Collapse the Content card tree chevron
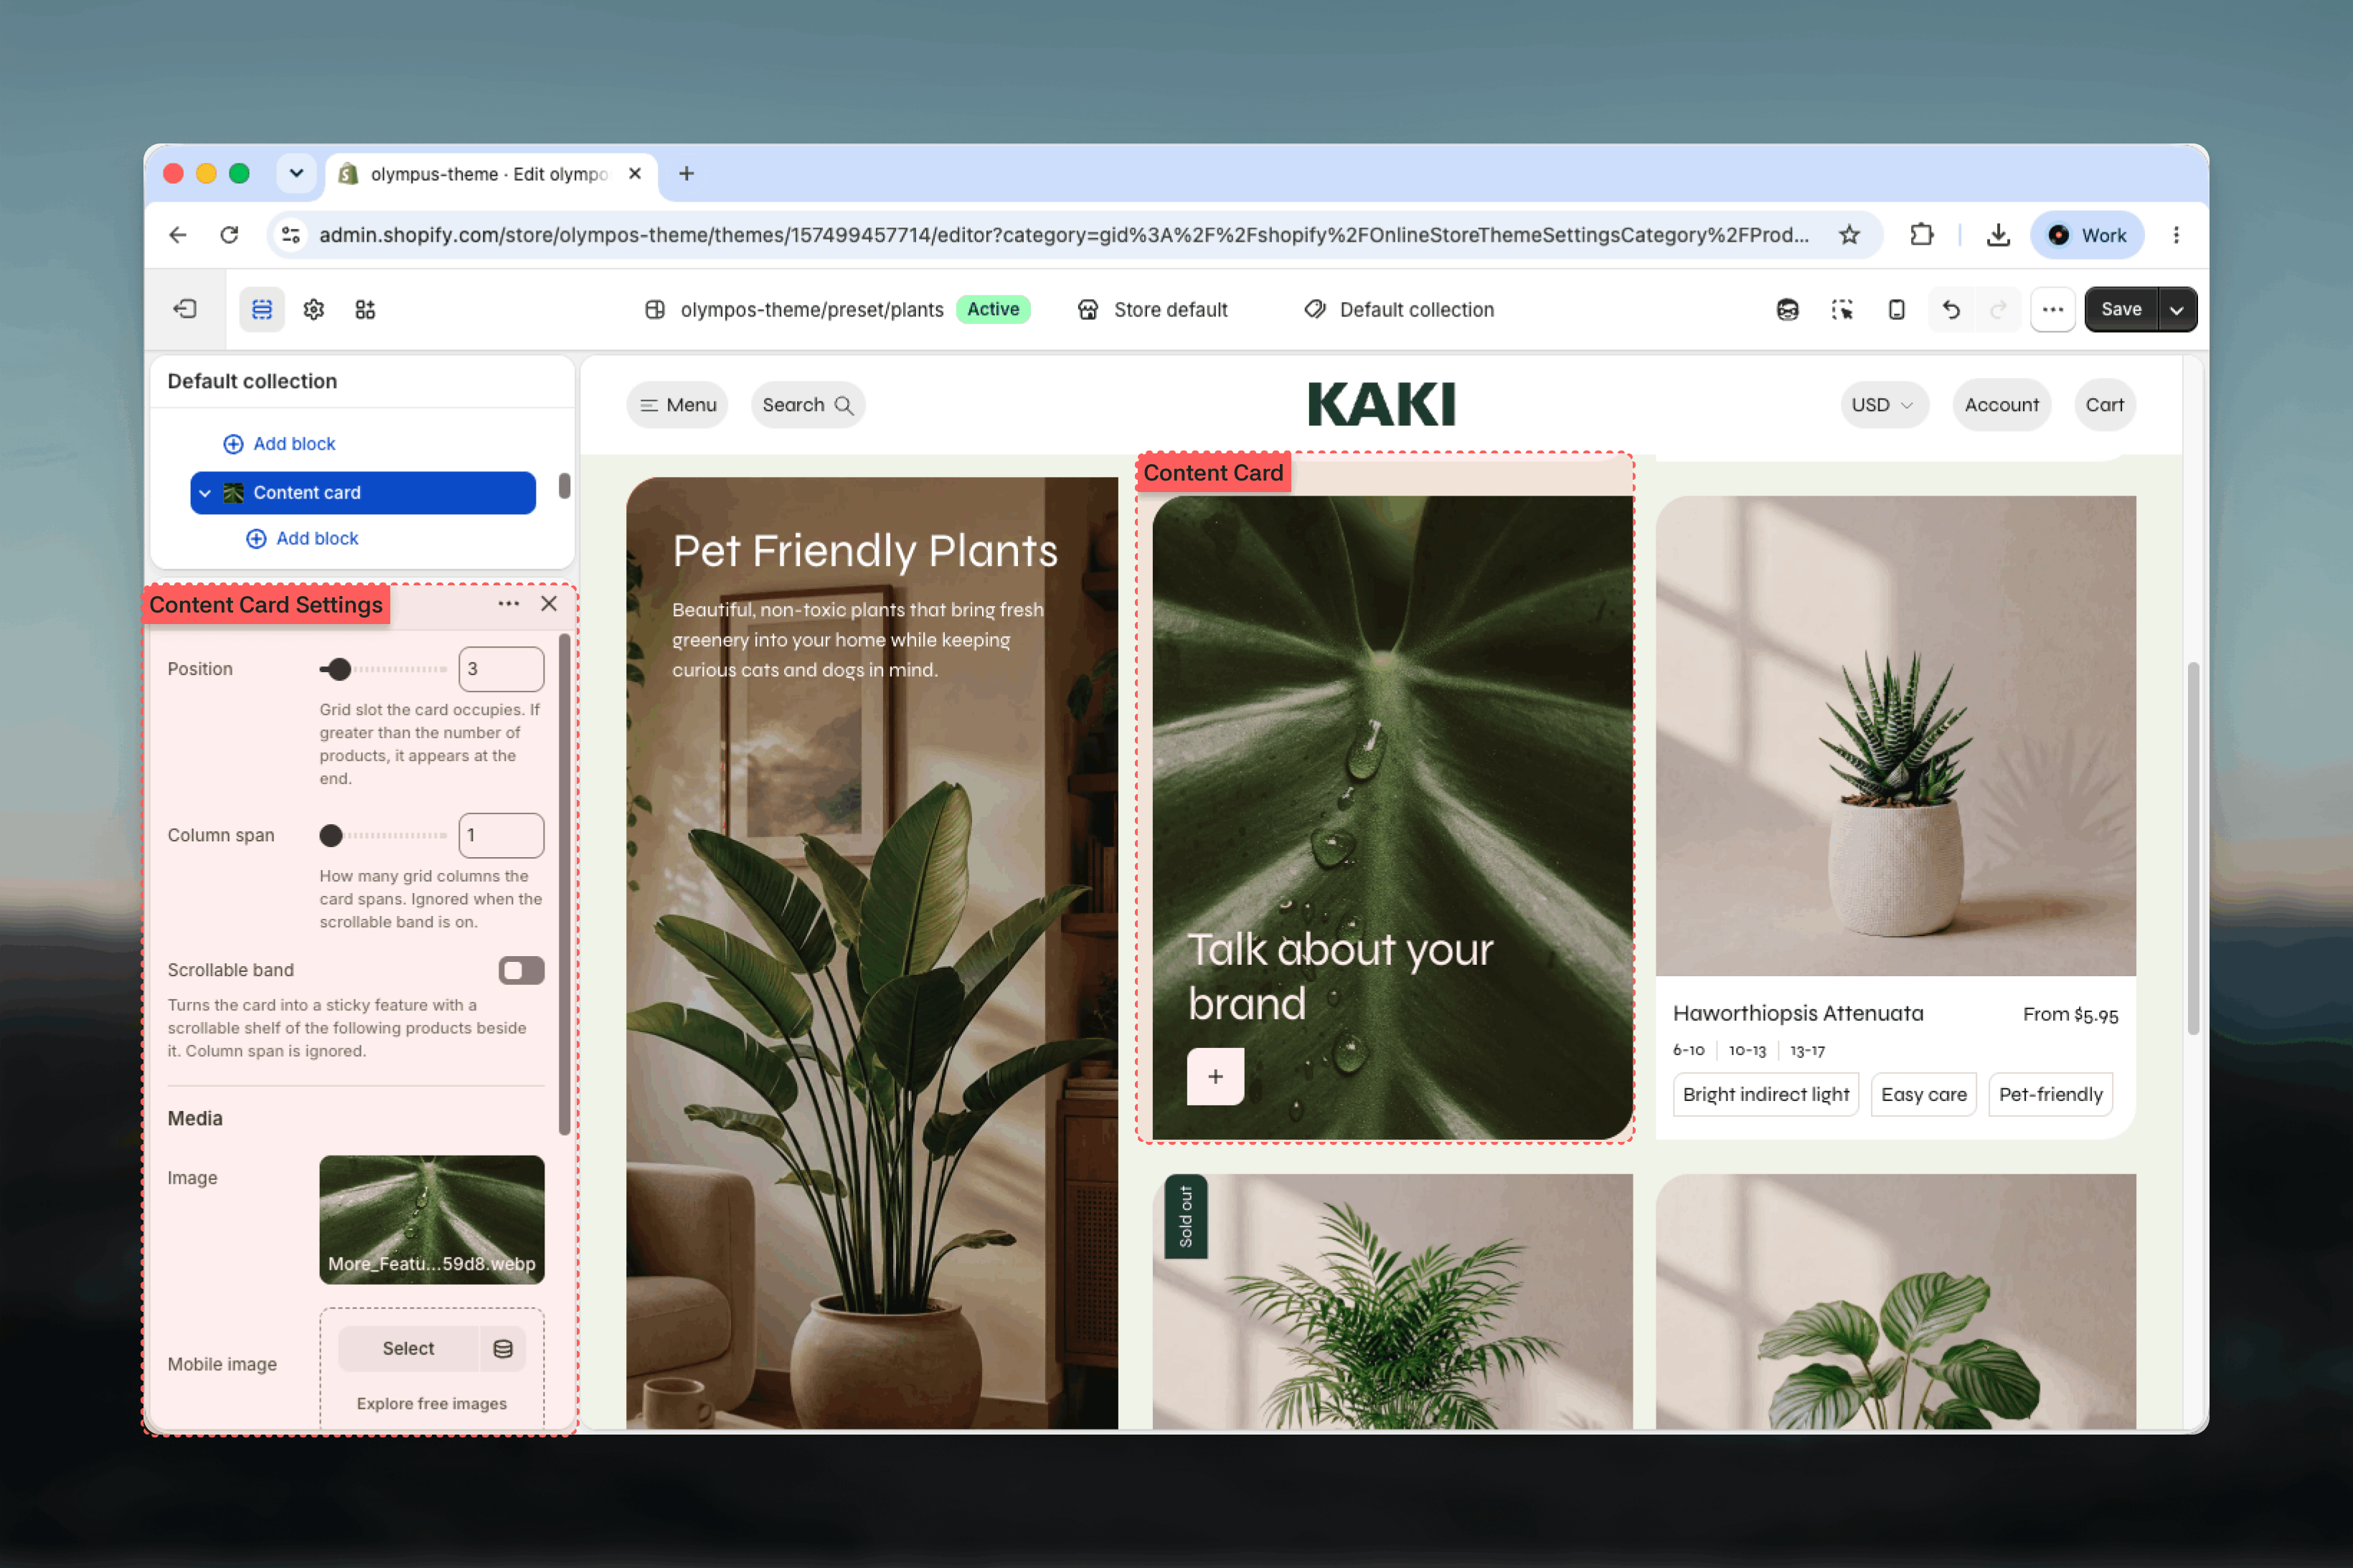The width and height of the screenshot is (2353, 1568). [x=205, y=493]
